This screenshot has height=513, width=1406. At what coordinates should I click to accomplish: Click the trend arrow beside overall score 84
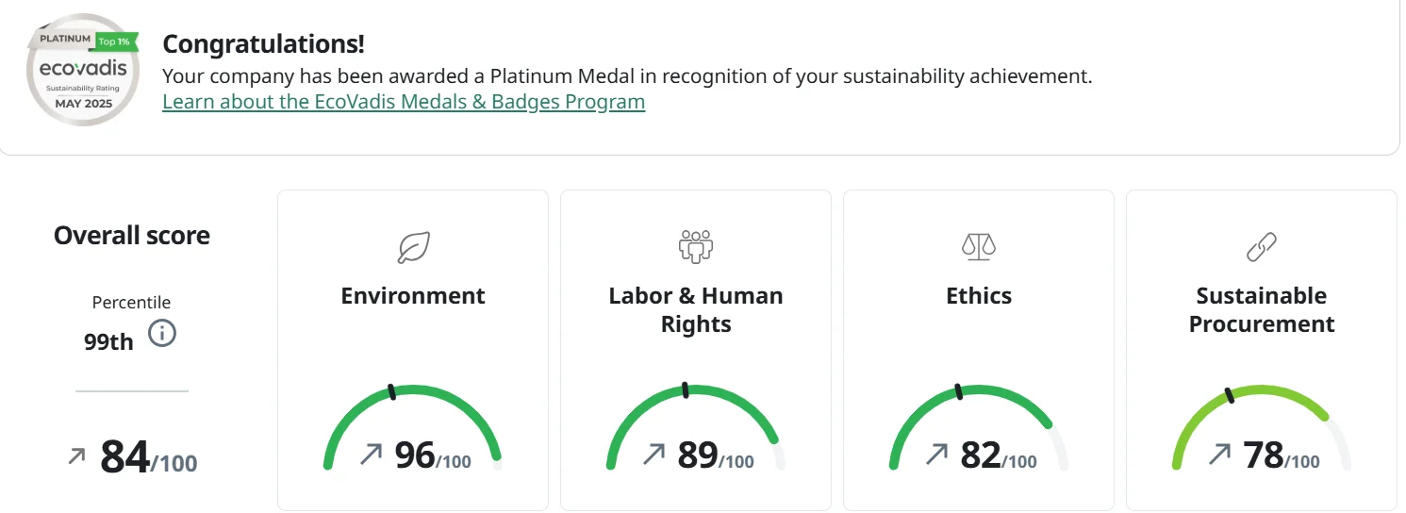(76, 457)
